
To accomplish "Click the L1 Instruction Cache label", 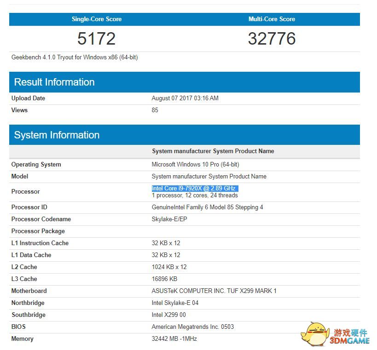I will 40,243.
